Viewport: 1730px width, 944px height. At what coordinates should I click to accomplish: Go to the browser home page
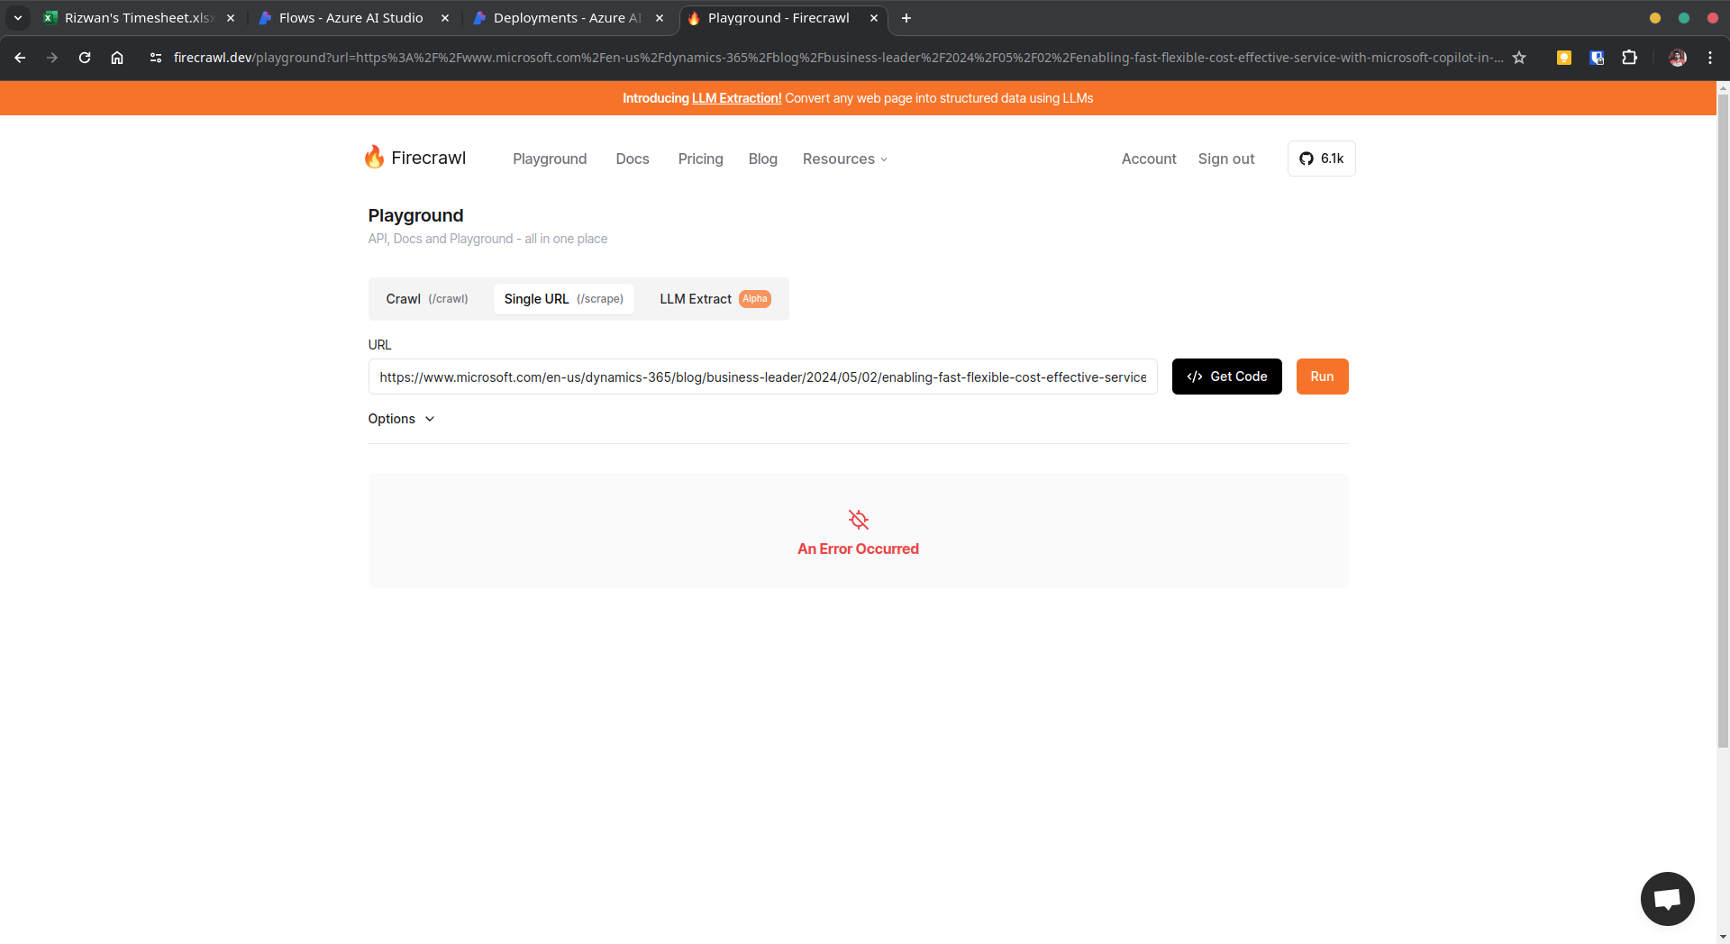[117, 58]
